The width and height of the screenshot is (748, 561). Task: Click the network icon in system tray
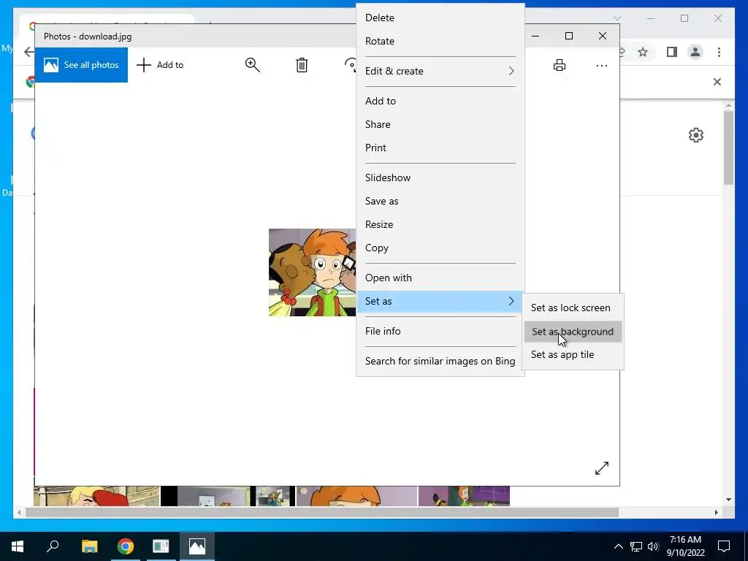click(x=636, y=546)
